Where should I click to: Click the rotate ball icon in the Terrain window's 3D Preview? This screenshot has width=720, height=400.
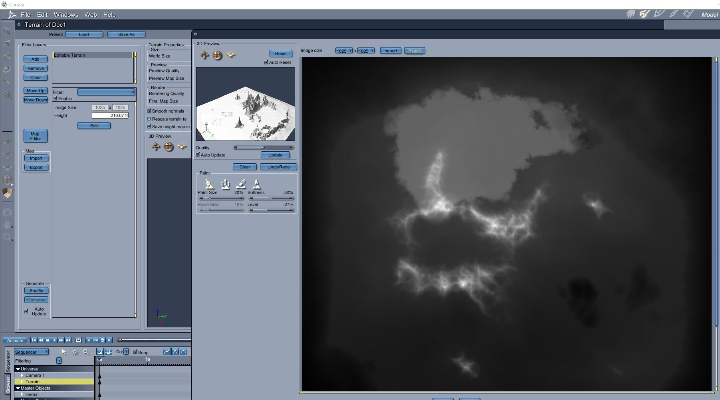pos(169,147)
